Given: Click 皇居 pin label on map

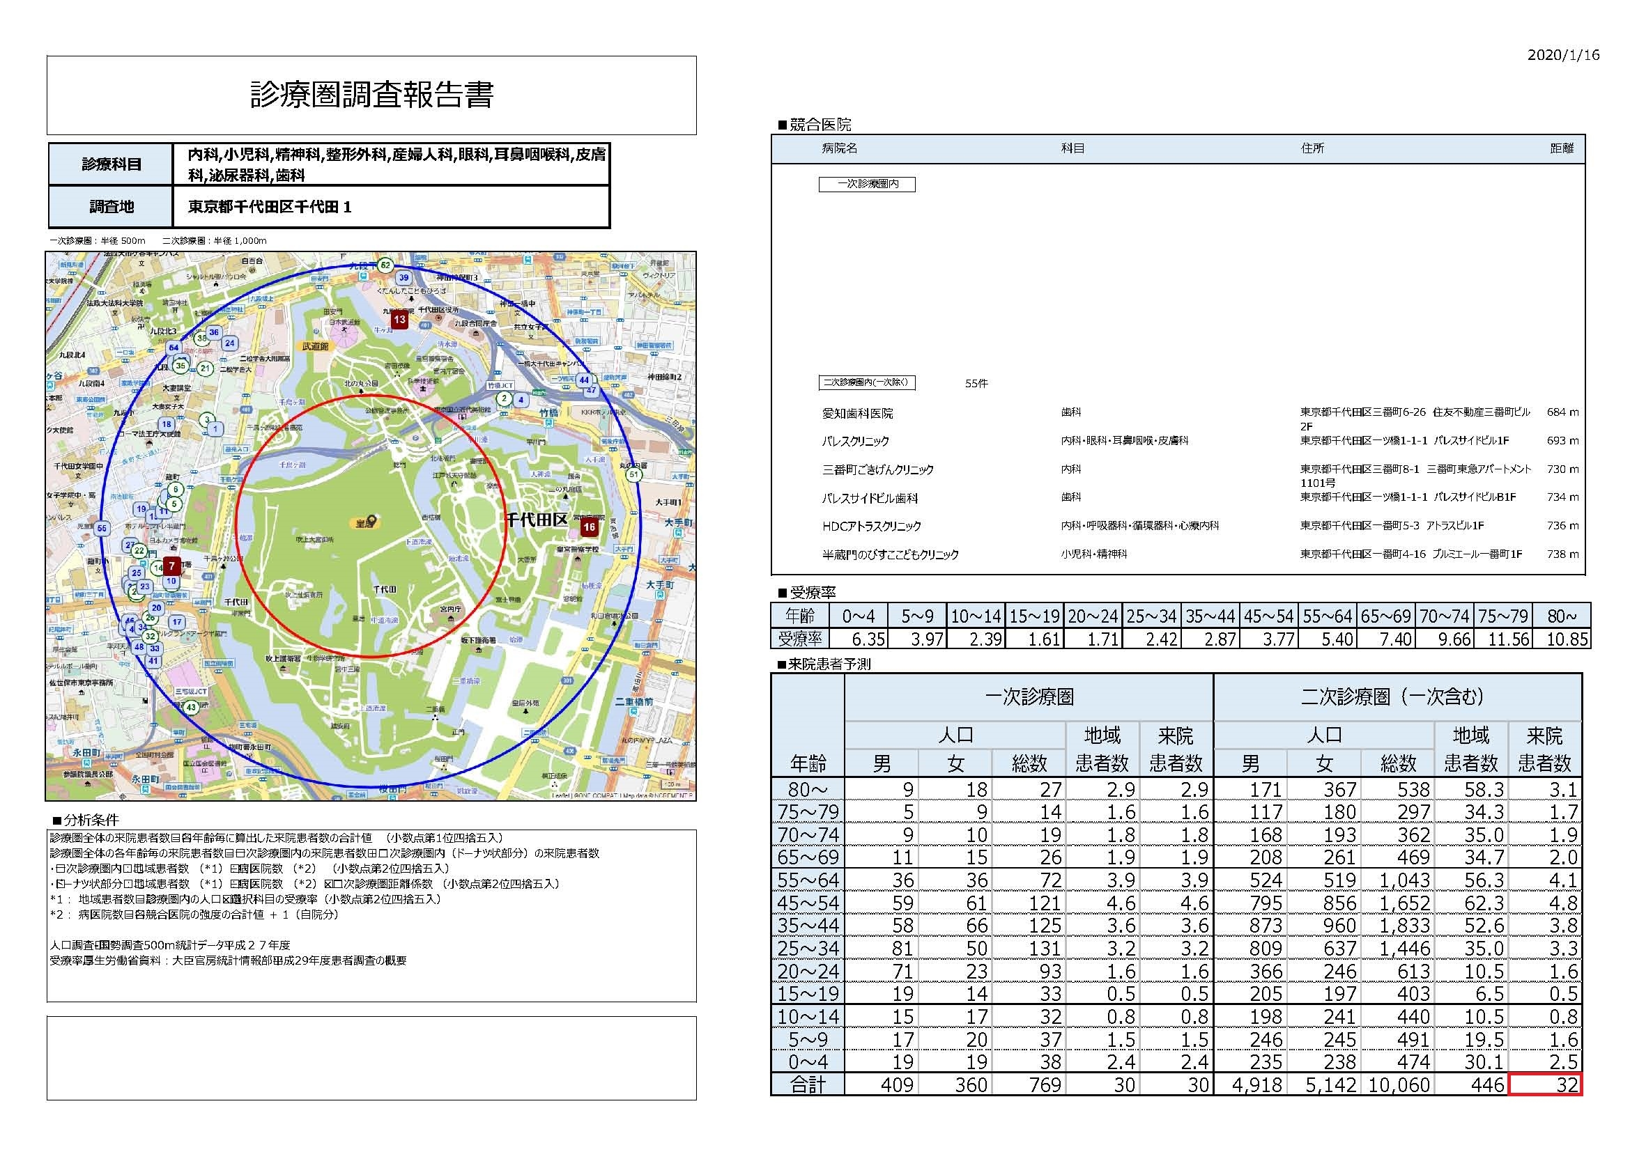Looking at the screenshot, I should point(368,523).
